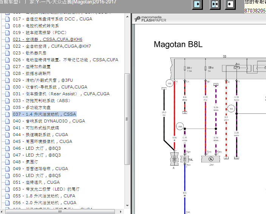Click document icon beside 048 entry
This screenshot has height=214, width=266.
click(7, 162)
